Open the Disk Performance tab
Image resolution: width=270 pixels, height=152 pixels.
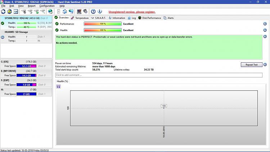coord(149,18)
